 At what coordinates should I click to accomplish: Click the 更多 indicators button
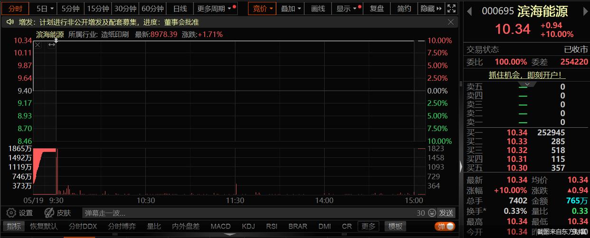click(x=369, y=226)
